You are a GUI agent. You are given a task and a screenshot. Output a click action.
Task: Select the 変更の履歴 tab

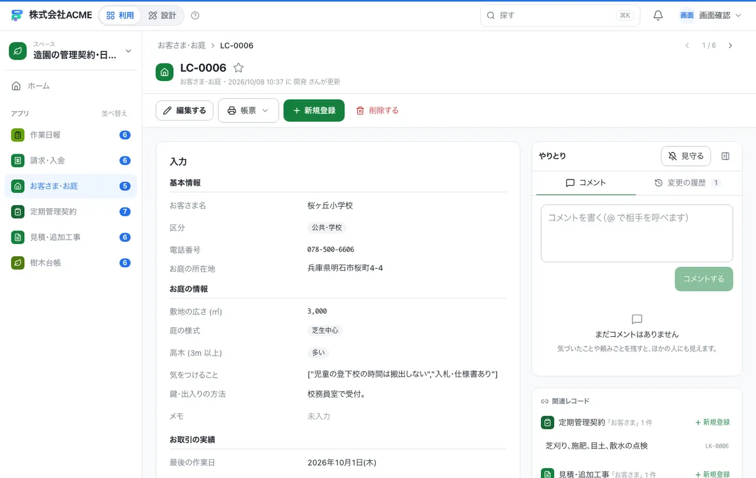pos(687,183)
